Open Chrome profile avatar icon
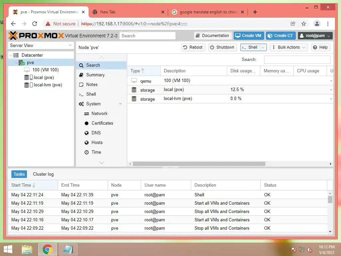This screenshot has width=341, height=256. (x=317, y=24)
